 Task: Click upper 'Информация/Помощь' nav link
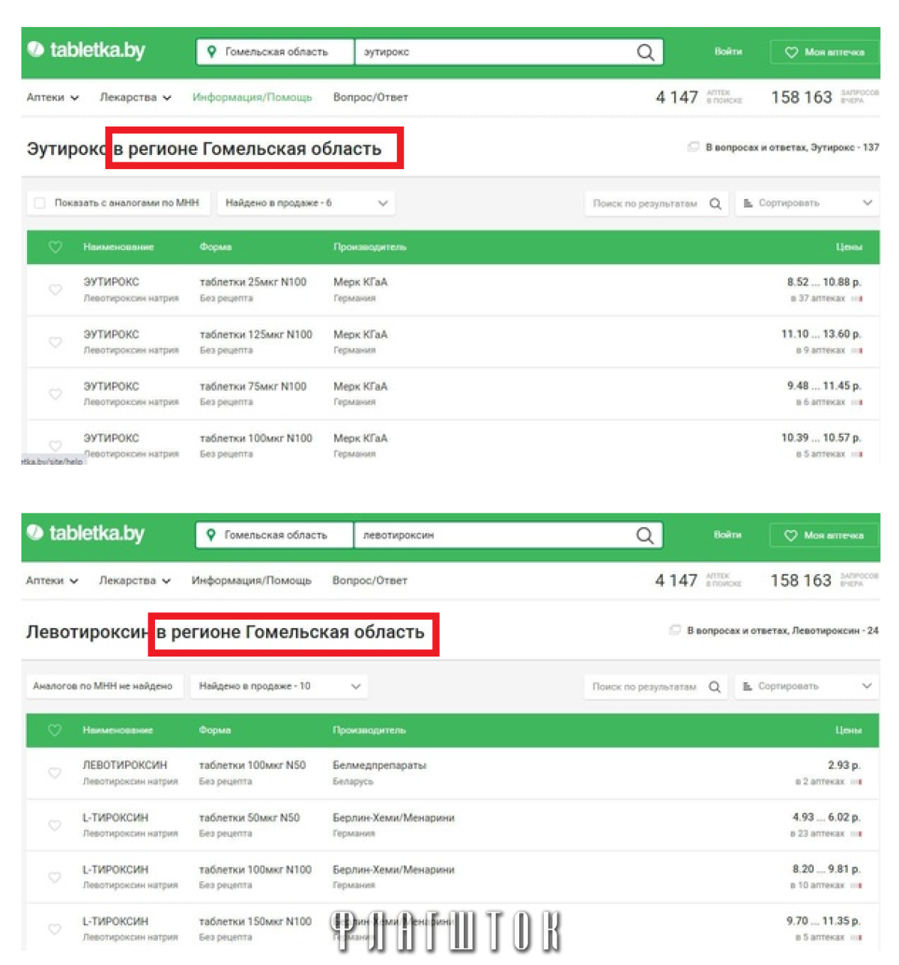[x=252, y=97]
